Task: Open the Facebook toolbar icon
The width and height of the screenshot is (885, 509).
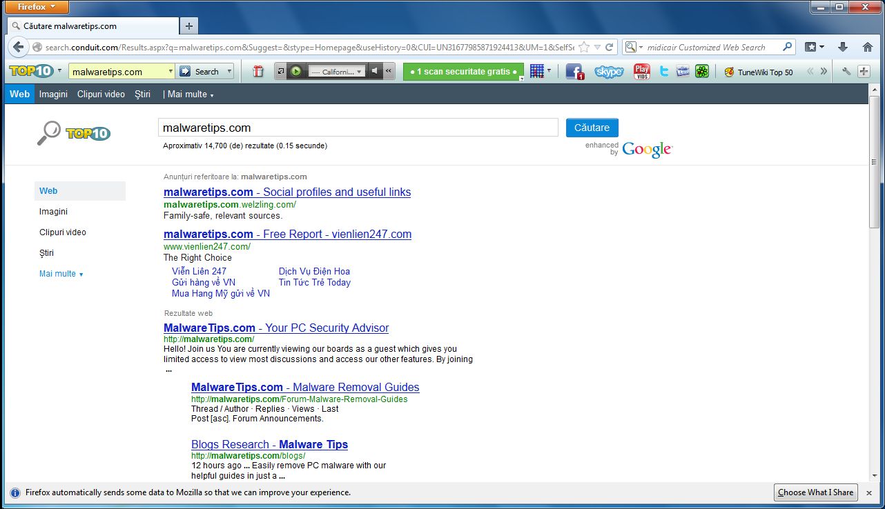Action: tap(574, 72)
